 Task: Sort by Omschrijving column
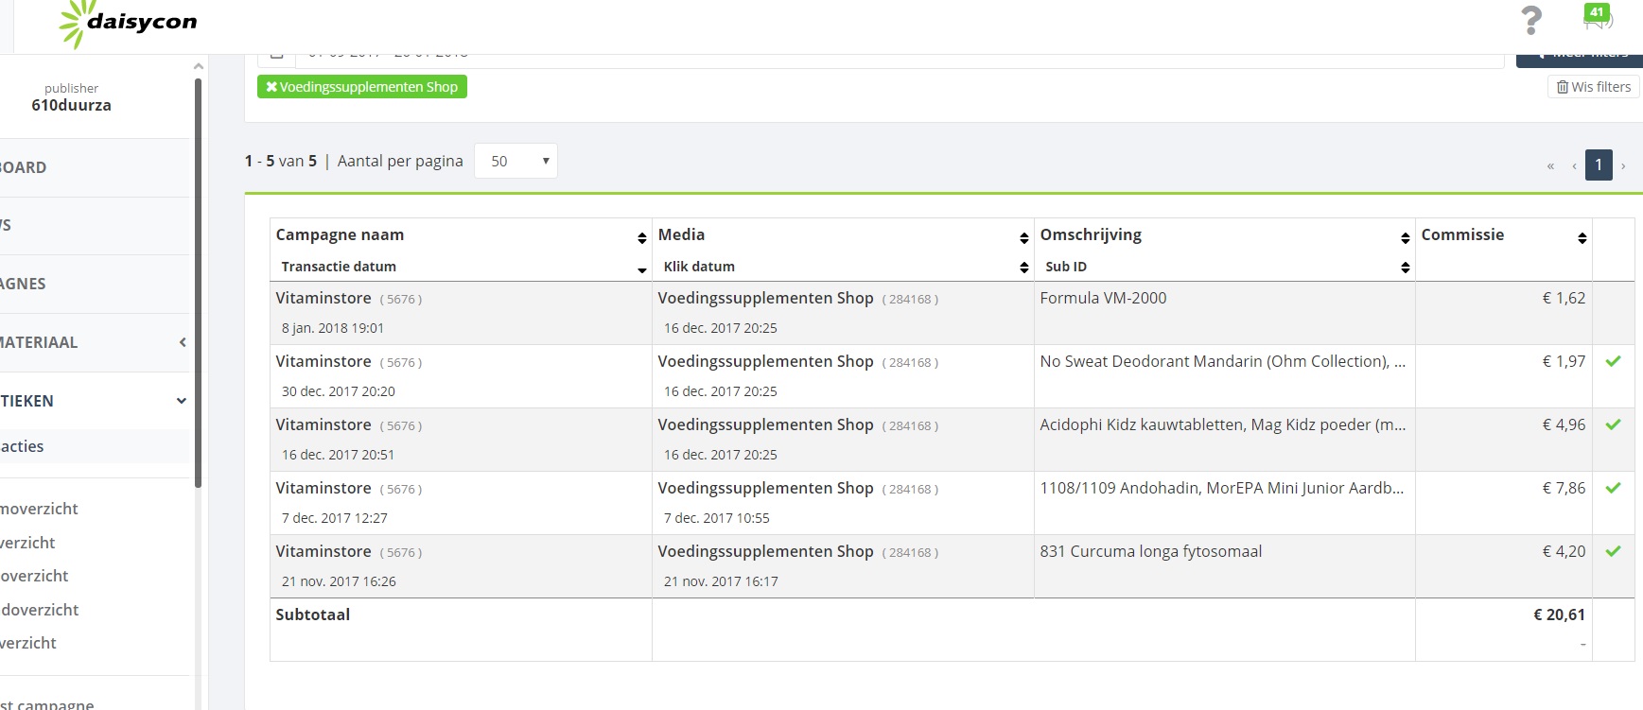coord(1406,237)
